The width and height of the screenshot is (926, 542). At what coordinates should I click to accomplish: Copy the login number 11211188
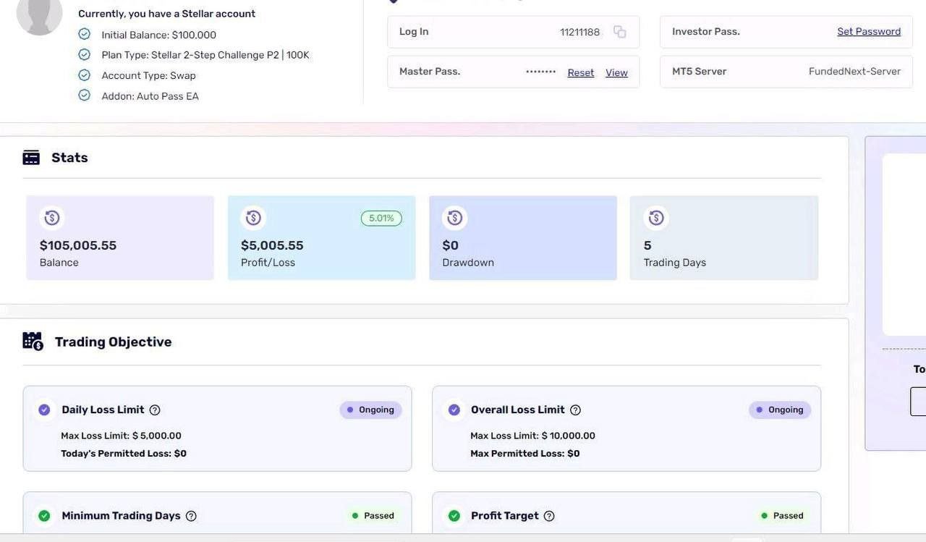point(619,32)
